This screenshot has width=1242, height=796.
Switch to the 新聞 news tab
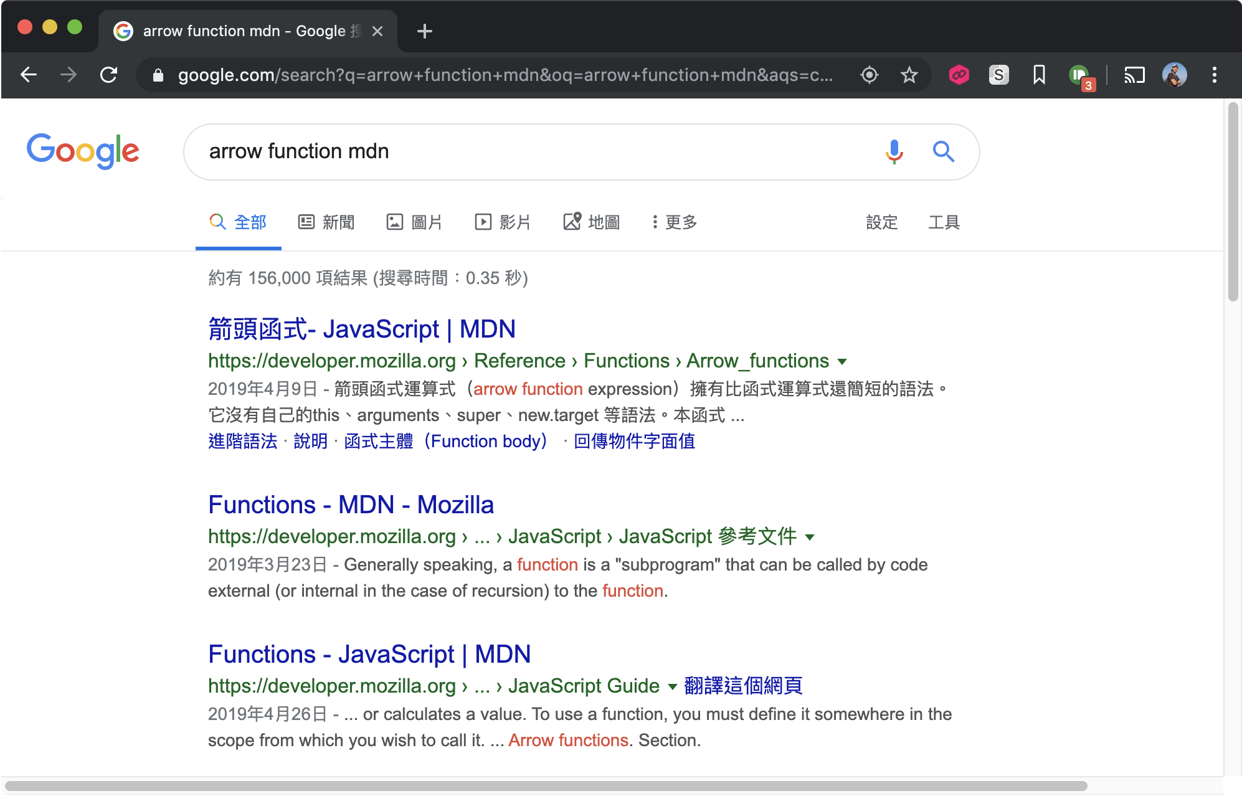(326, 222)
